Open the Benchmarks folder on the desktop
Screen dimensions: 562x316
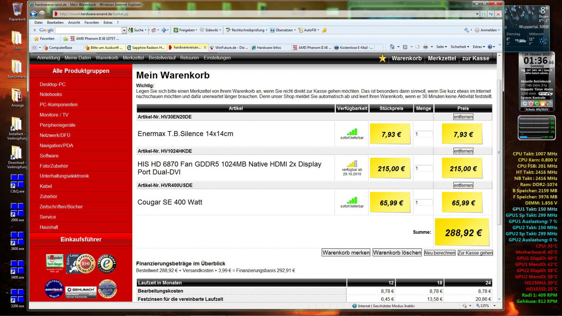pyautogui.click(x=17, y=69)
